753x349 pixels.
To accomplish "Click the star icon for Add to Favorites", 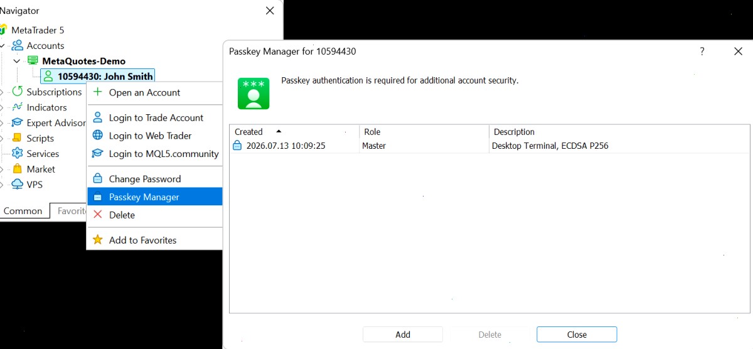I will pos(97,240).
